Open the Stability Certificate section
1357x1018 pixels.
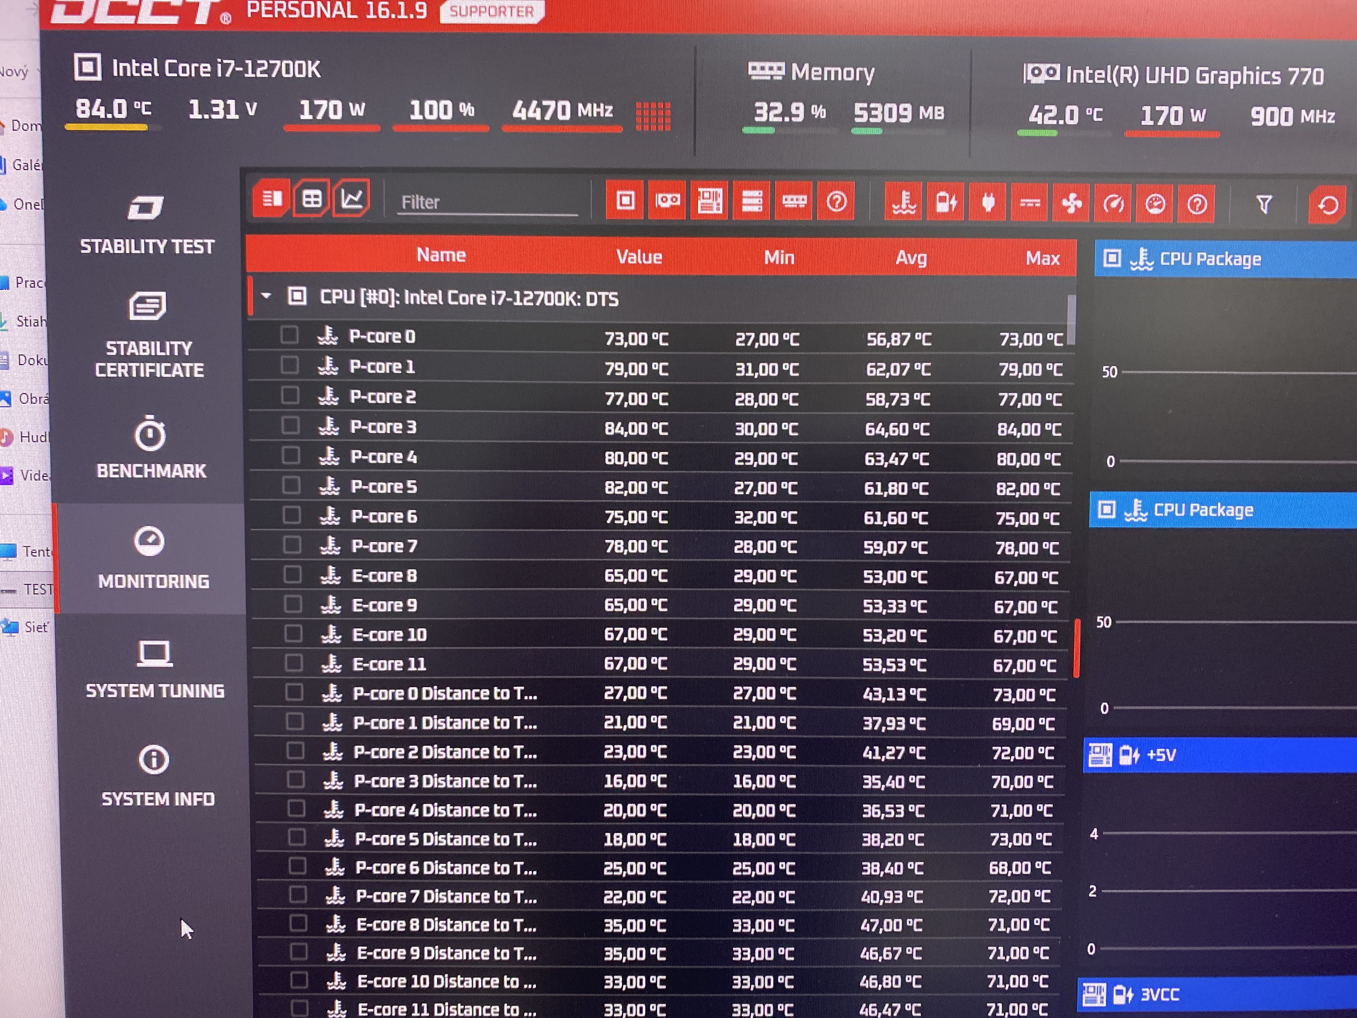pyautogui.click(x=149, y=335)
